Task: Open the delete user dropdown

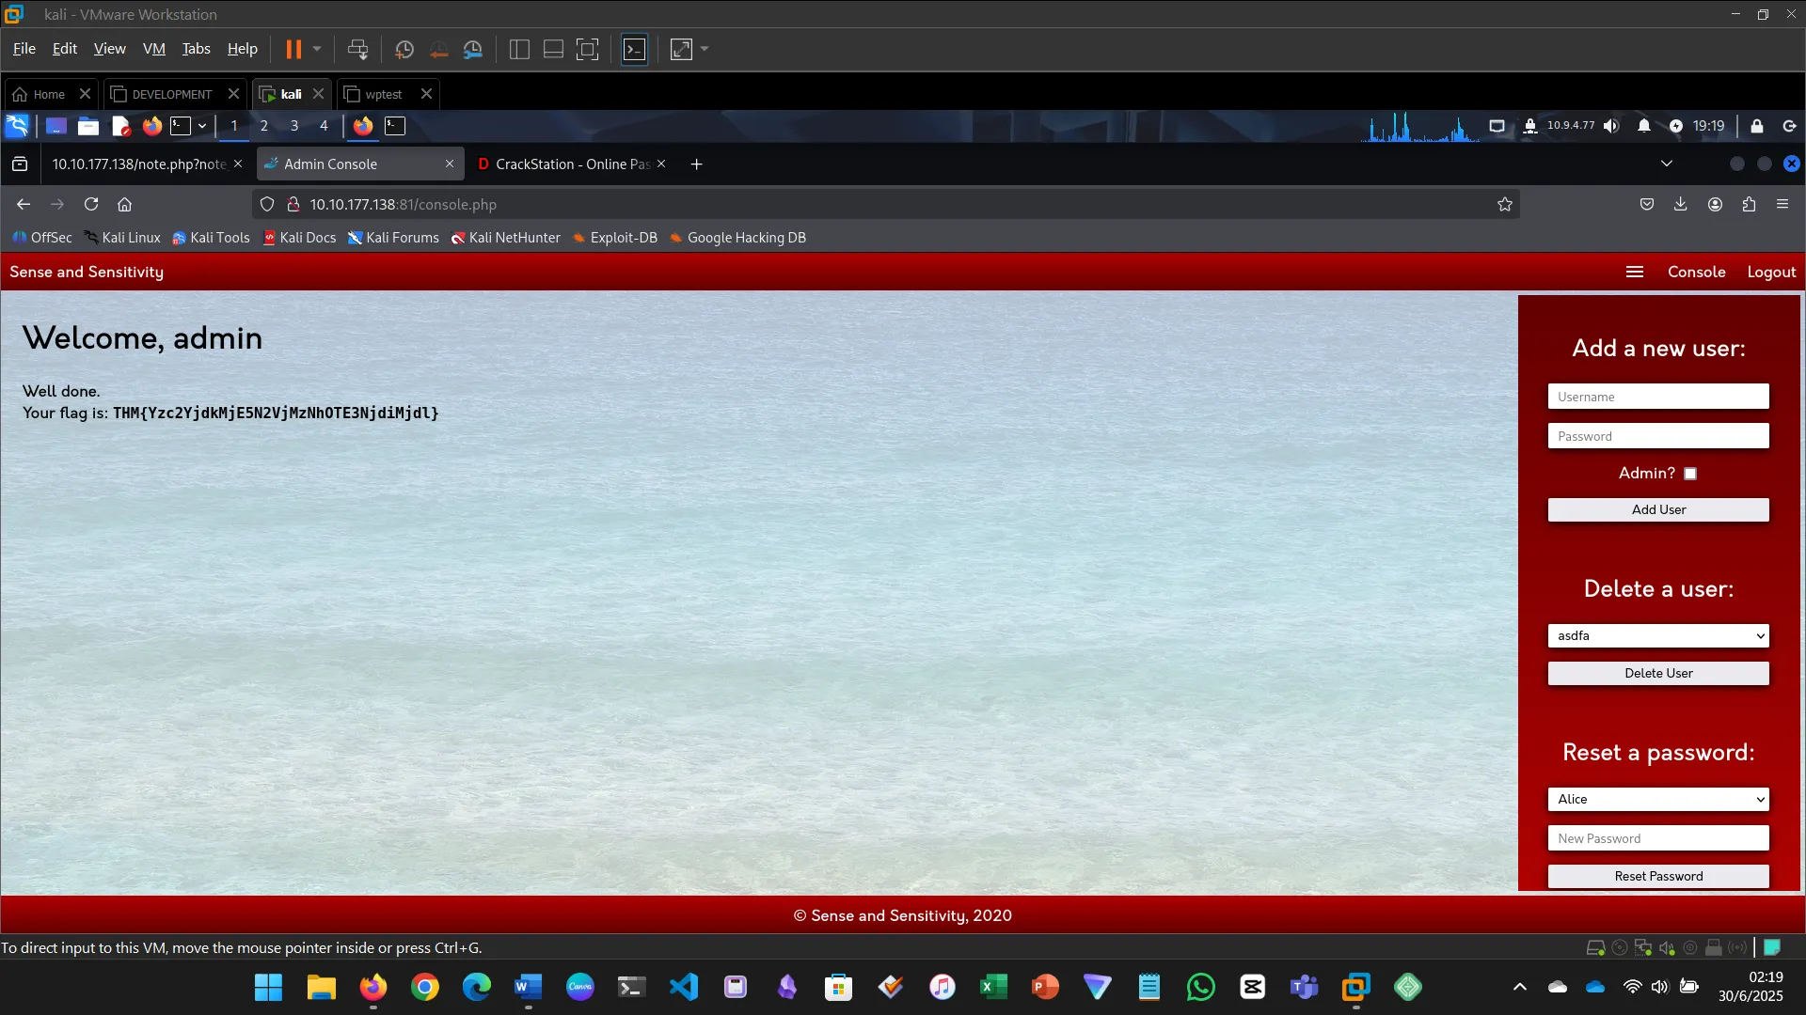Action: coord(1657,635)
